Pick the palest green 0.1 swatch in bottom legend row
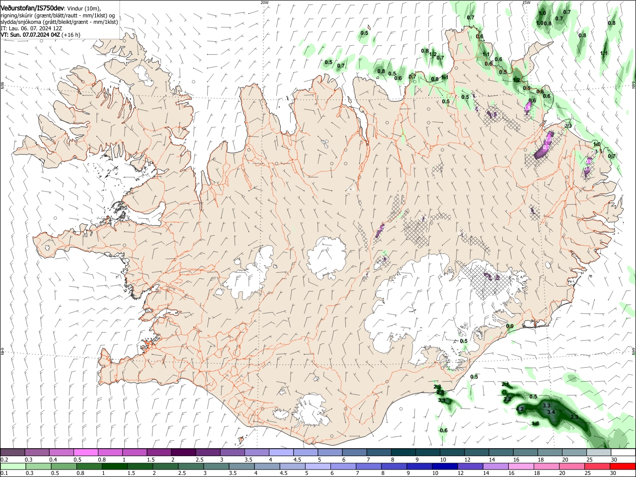636x477 pixels. coord(12,467)
